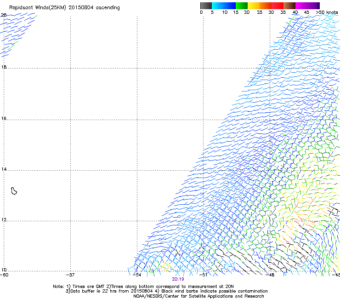Click the purple '20:19' pass time label
The height and width of the screenshot is (299, 340).
point(178,279)
